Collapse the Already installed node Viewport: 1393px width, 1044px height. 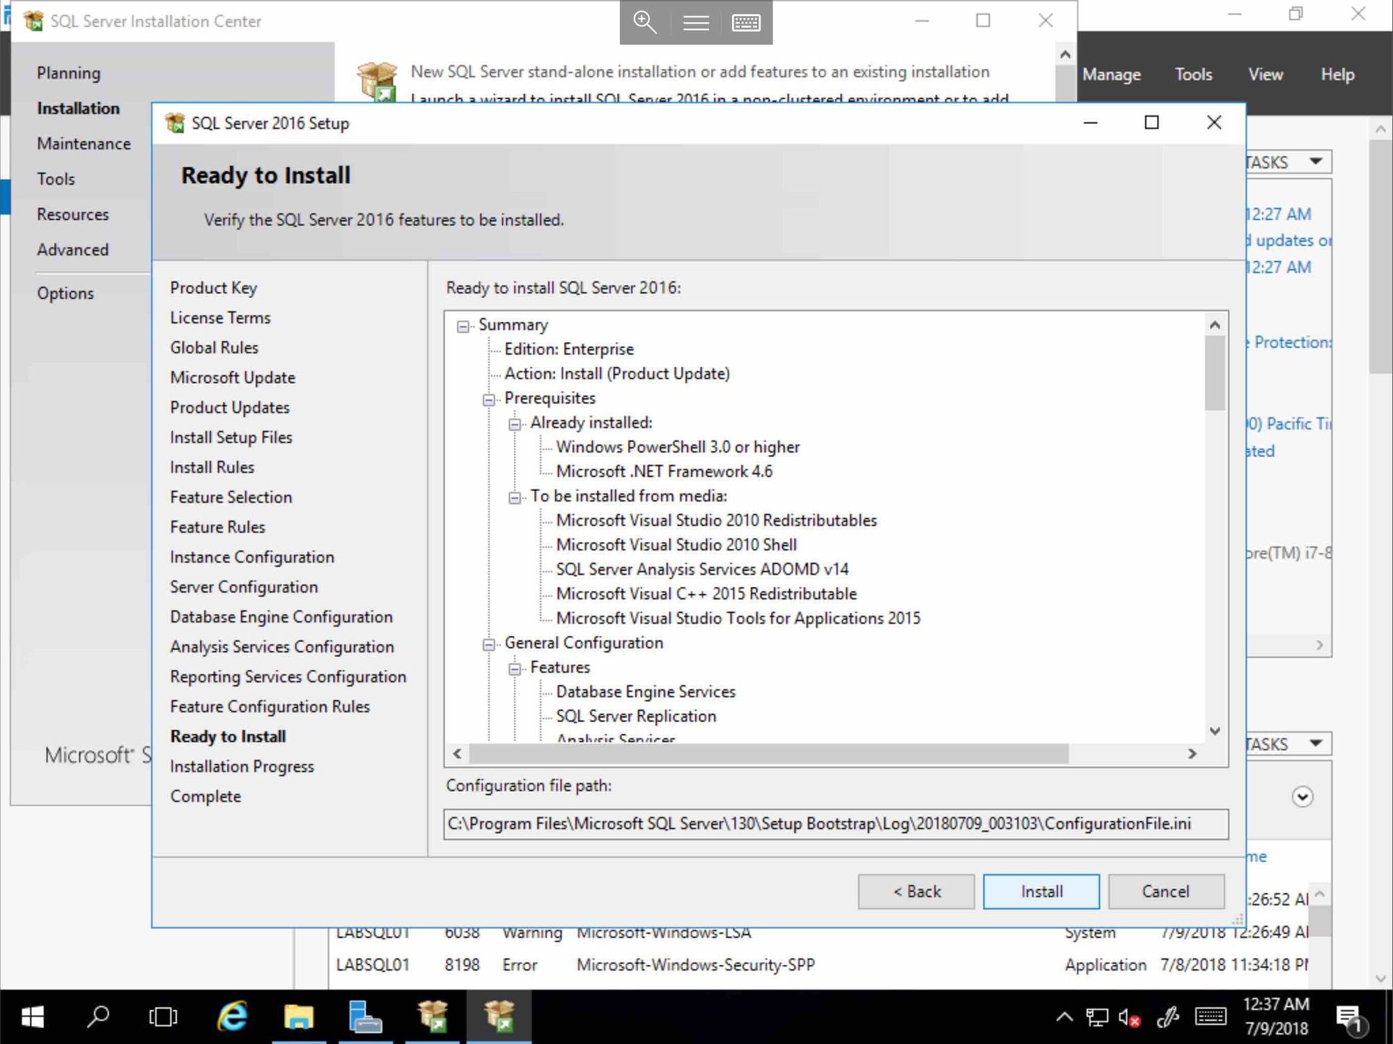point(515,424)
